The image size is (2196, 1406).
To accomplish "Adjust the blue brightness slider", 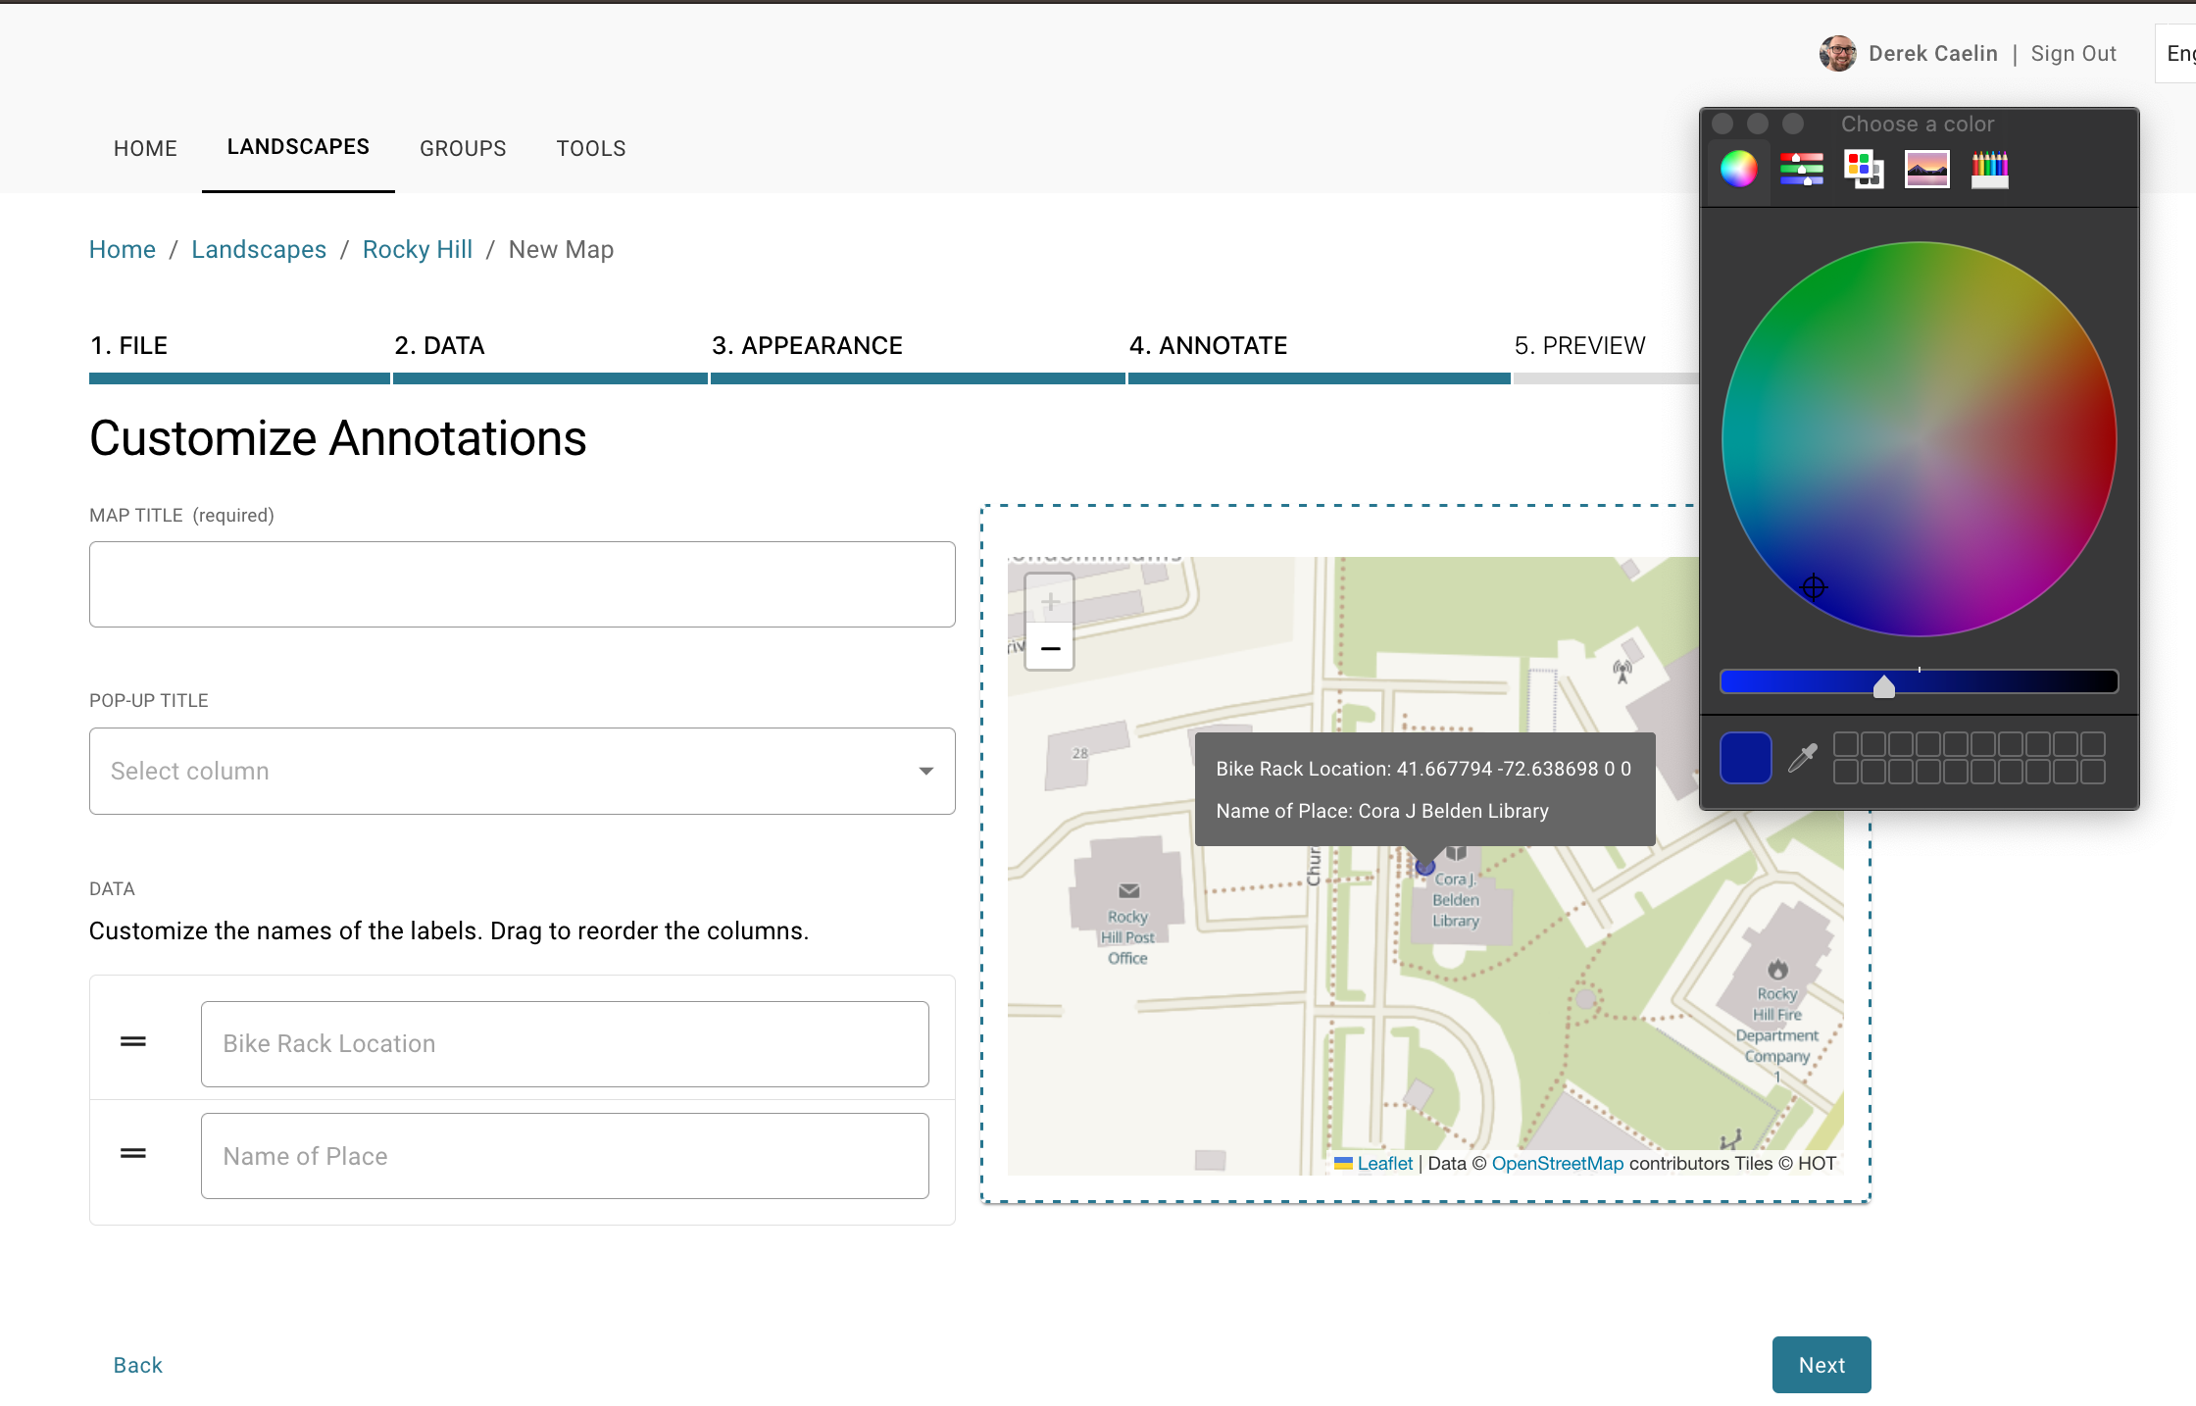I will 1884,685.
